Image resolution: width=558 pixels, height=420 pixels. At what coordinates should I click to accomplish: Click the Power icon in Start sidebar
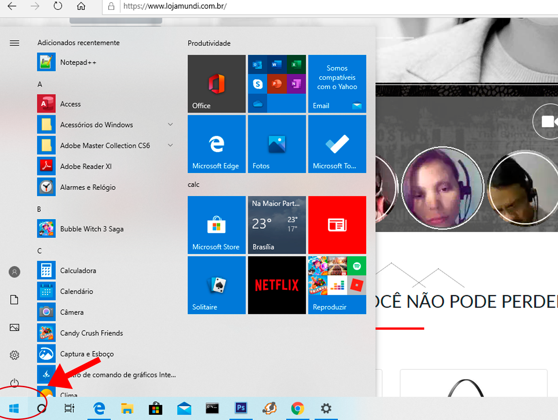pyautogui.click(x=15, y=383)
